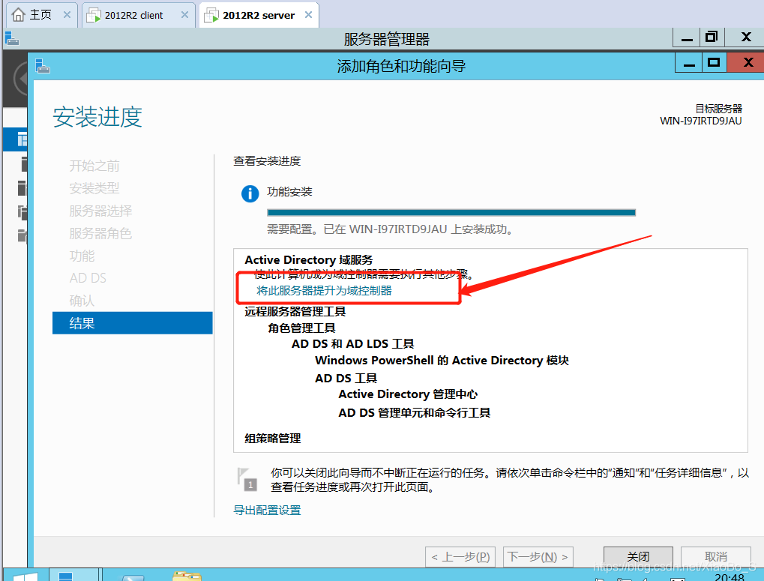Click the installation progress bar
The image size is (764, 581).
(x=451, y=212)
